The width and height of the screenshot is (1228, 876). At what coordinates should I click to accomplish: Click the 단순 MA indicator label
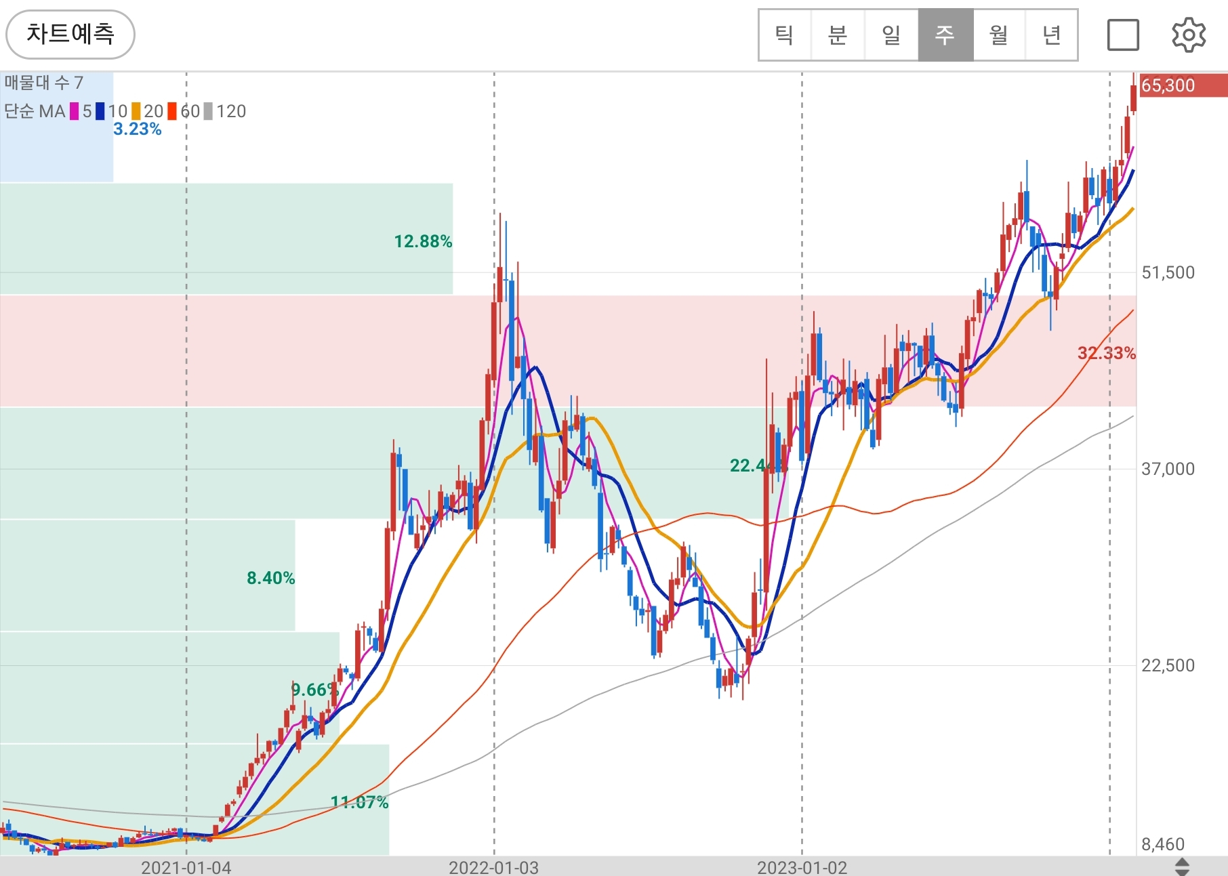(x=35, y=111)
